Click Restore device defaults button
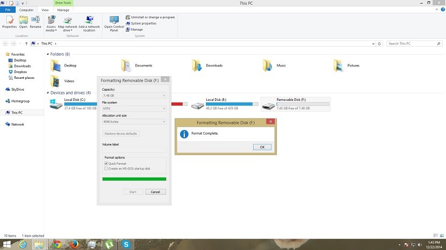446x250 pixels. (x=121, y=134)
